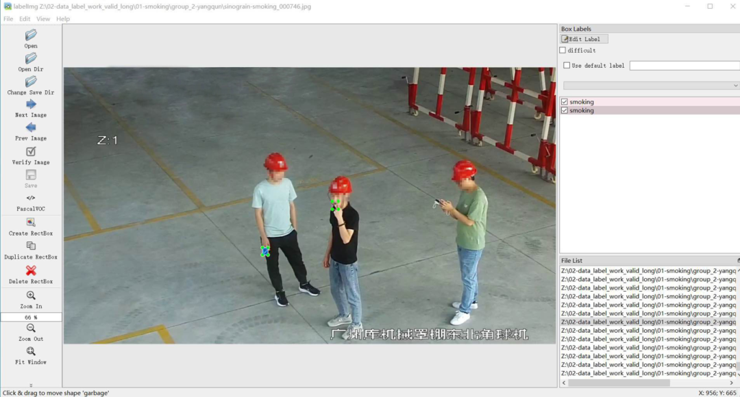Open the File menu
This screenshot has width=740, height=397.
tap(8, 19)
